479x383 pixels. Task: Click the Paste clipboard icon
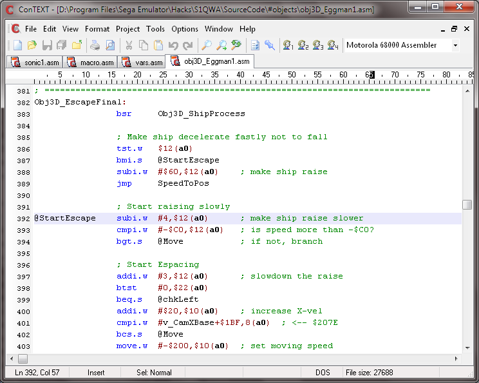158,45
